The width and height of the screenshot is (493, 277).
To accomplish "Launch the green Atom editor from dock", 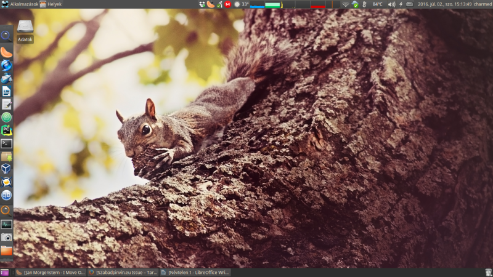I will click(x=6, y=118).
